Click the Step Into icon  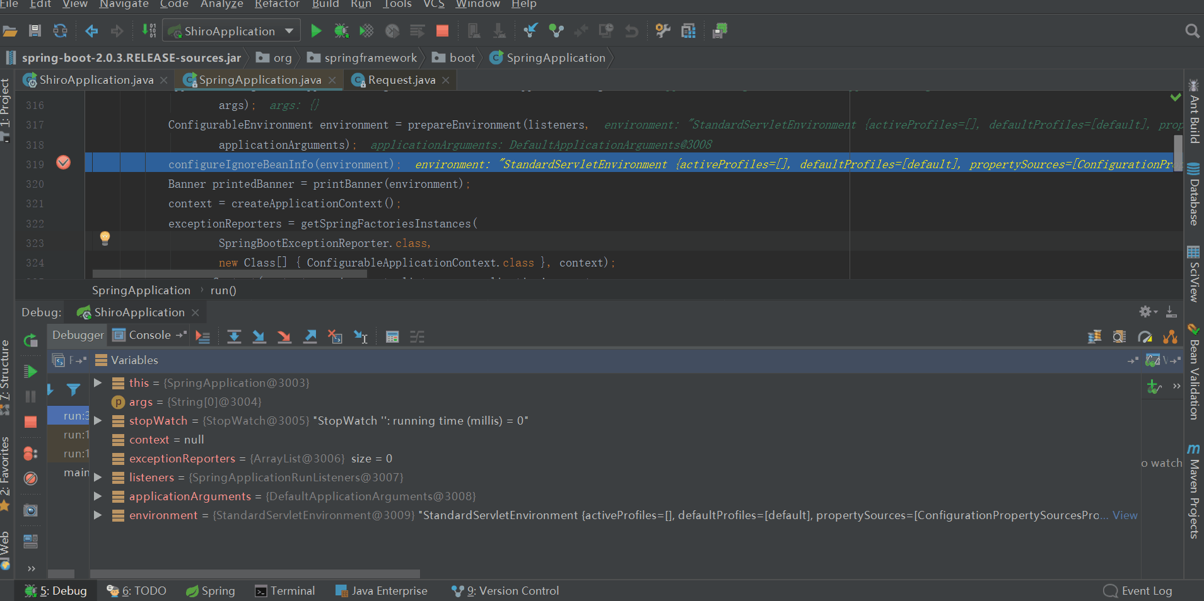pos(259,336)
